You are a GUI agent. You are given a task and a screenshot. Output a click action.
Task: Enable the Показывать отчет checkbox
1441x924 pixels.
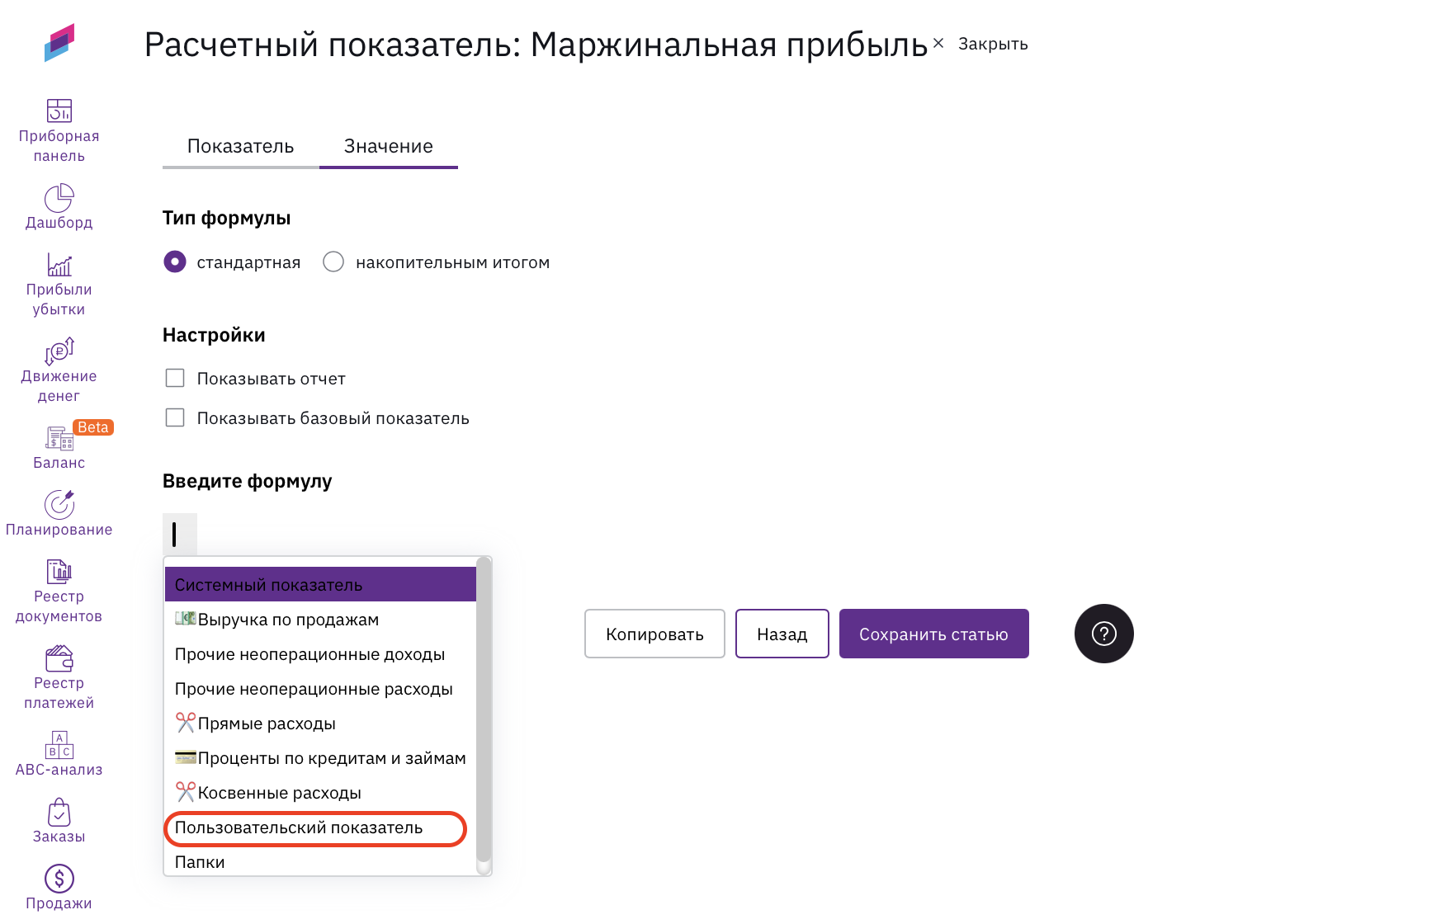click(x=175, y=378)
